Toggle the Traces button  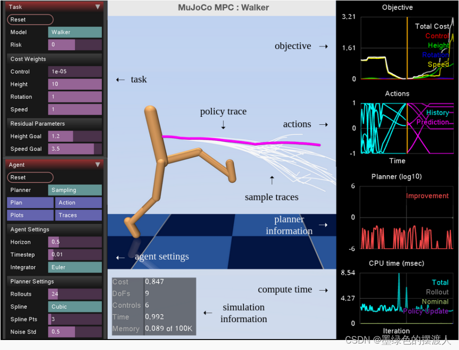click(x=78, y=215)
